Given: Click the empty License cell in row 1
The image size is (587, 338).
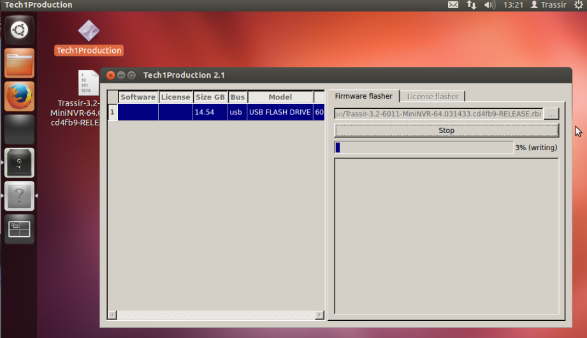Looking at the screenshot, I should (x=175, y=112).
